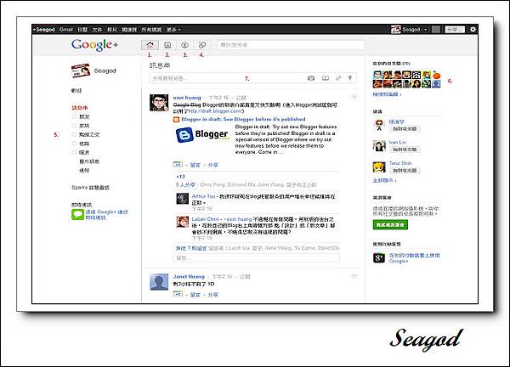This screenshot has width=510, height=367.
Task: Open the Circles icon in Google+ navigation
Action: pos(202,45)
